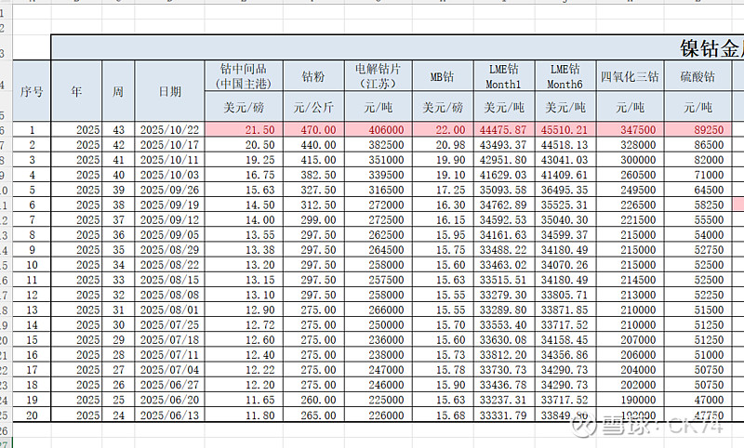Click date cell 2025/10/11
The width and height of the screenshot is (744, 448).
pyautogui.click(x=170, y=160)
